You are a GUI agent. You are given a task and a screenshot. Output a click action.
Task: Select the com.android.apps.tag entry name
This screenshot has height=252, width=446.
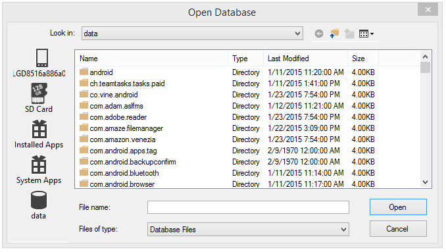123,151
